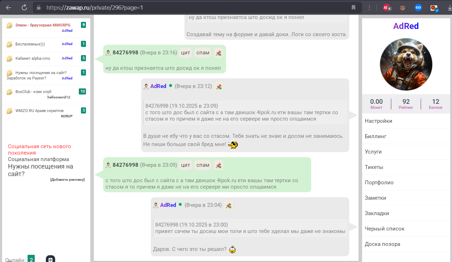Click the '[Добавить рекламу]' link
This screenshot has height=262, width=452.
pos(67,180)
